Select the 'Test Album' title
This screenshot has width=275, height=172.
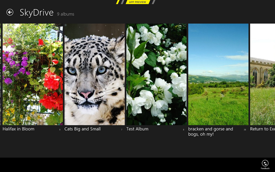pos(137,129)
